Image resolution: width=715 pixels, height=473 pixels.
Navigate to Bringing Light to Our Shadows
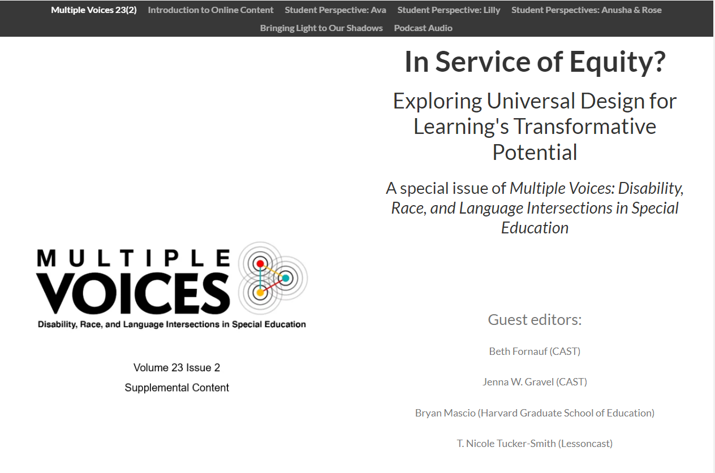coord(321,28)
